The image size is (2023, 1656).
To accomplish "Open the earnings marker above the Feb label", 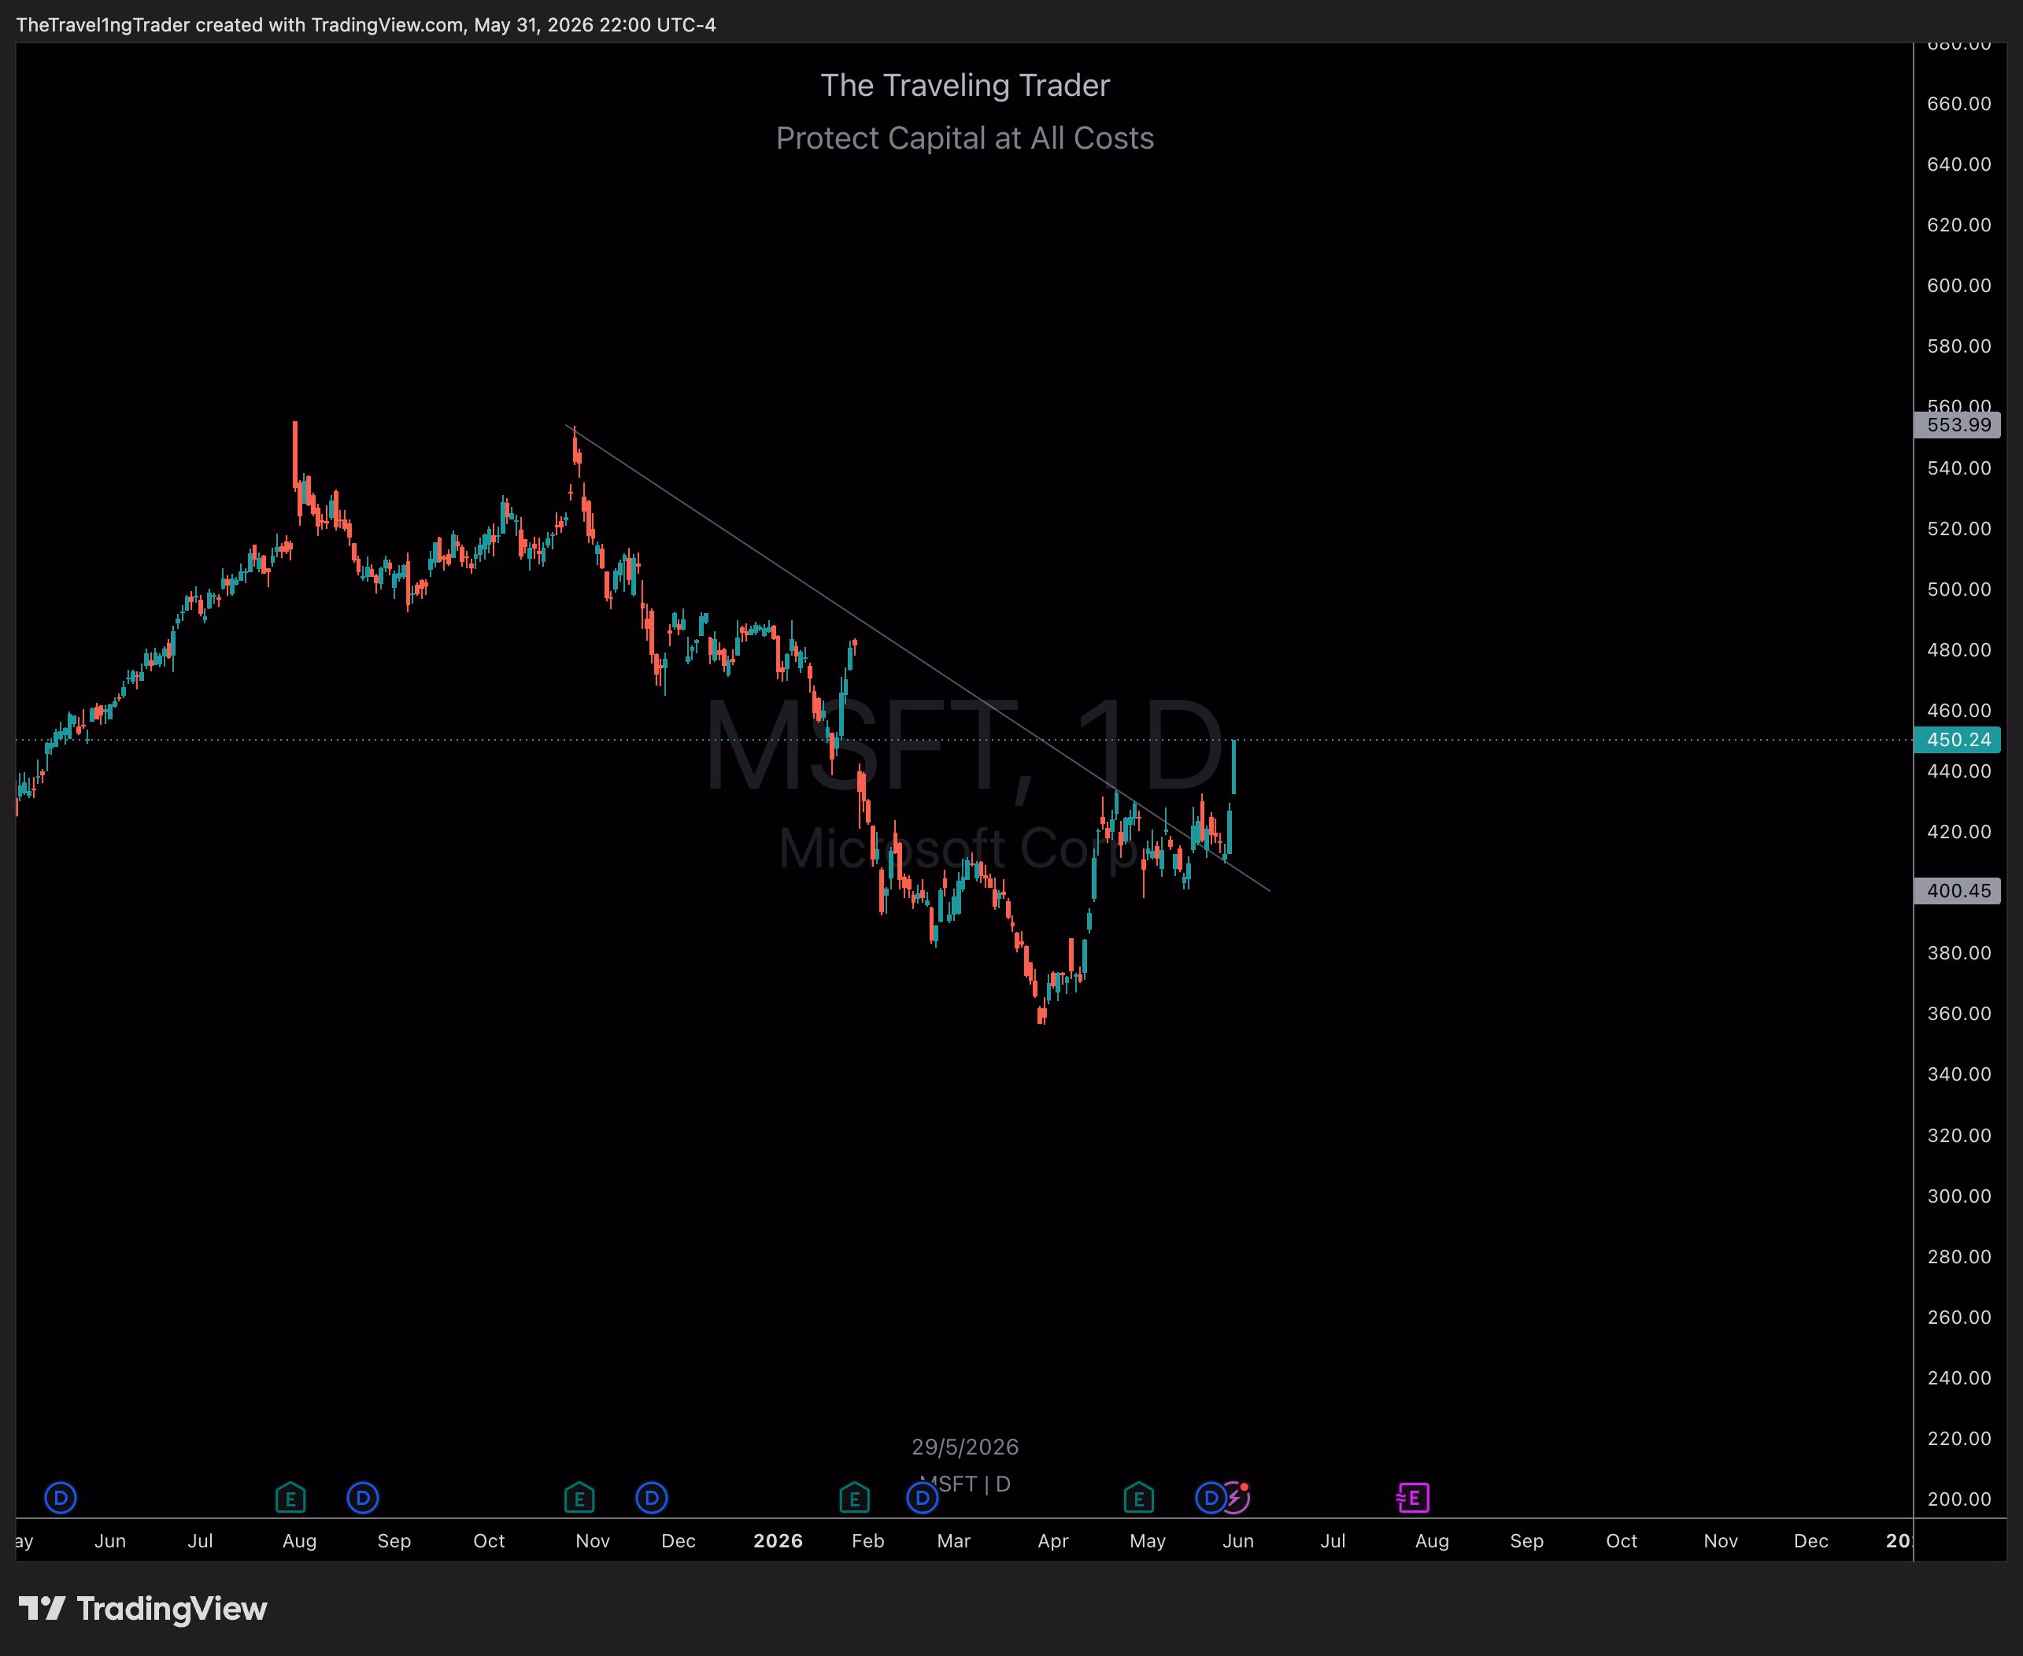I will (x=853, y=1498).
